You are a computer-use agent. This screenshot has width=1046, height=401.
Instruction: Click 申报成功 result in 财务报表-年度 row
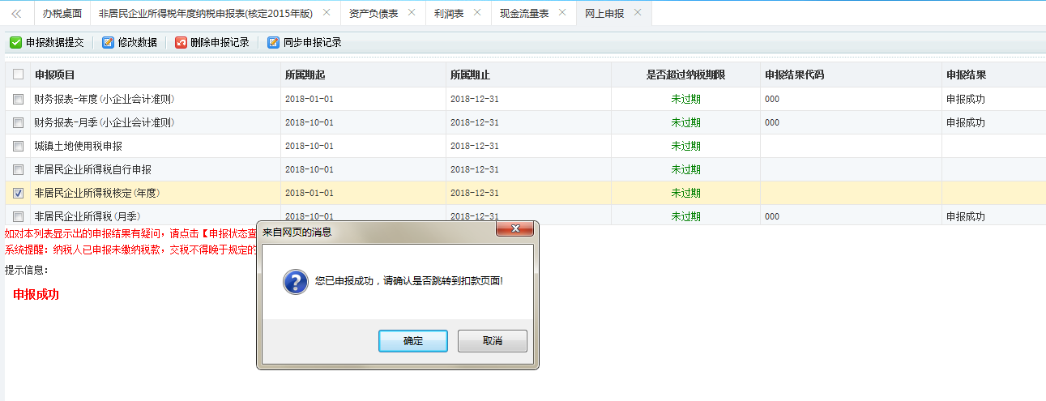[966, 99]
